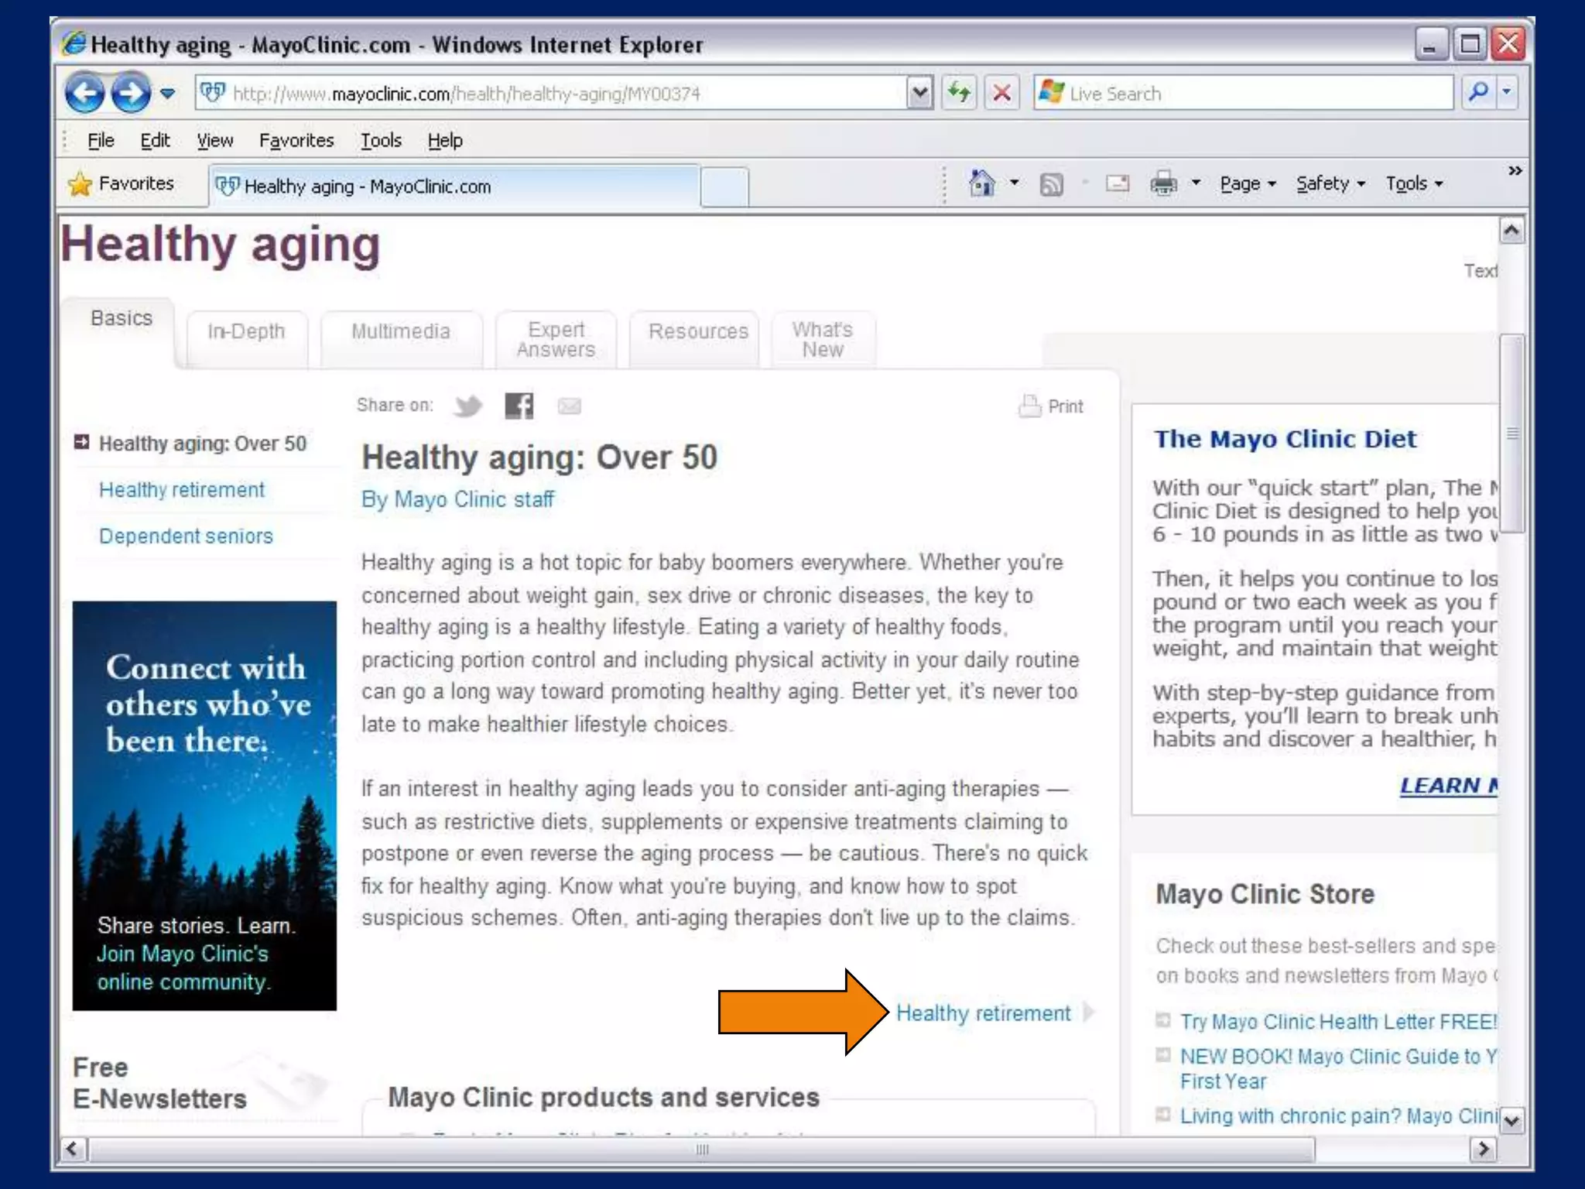Click the RSS feeds toolbar icon
The height and width of the screenshot is (1189, 1585).
(x=1051, y=184)
